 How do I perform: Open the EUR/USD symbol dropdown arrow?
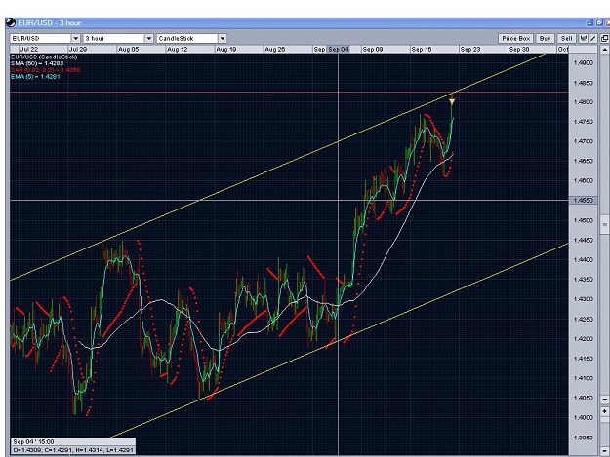click(x=76, y=38)
